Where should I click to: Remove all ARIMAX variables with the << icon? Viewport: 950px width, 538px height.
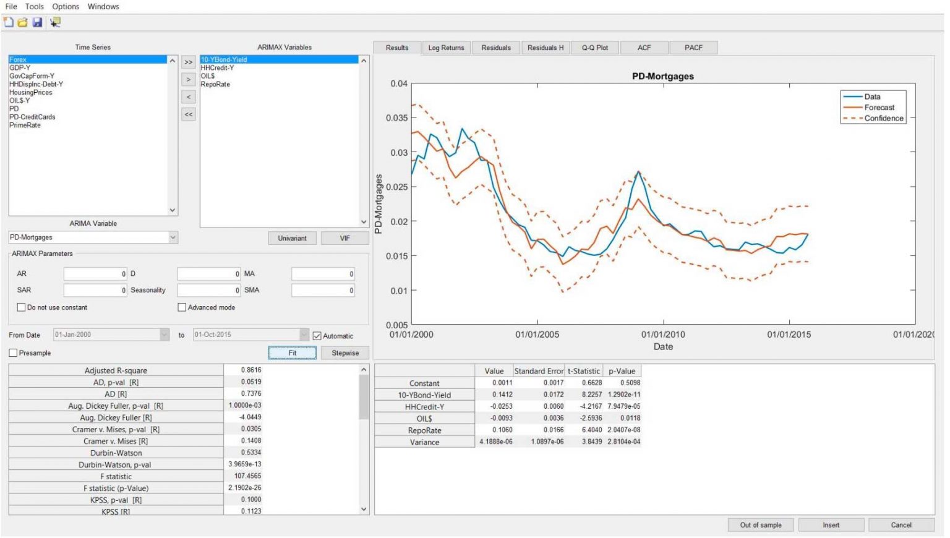tap(188, 114)
